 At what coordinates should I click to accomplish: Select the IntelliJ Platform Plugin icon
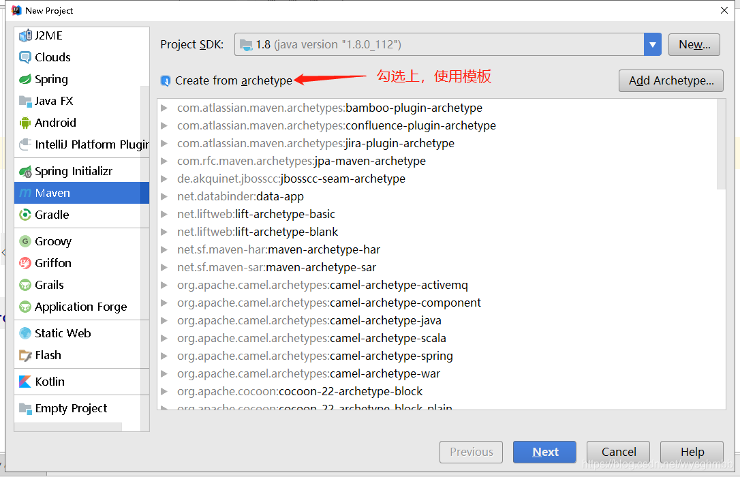(x=25, y=144)
